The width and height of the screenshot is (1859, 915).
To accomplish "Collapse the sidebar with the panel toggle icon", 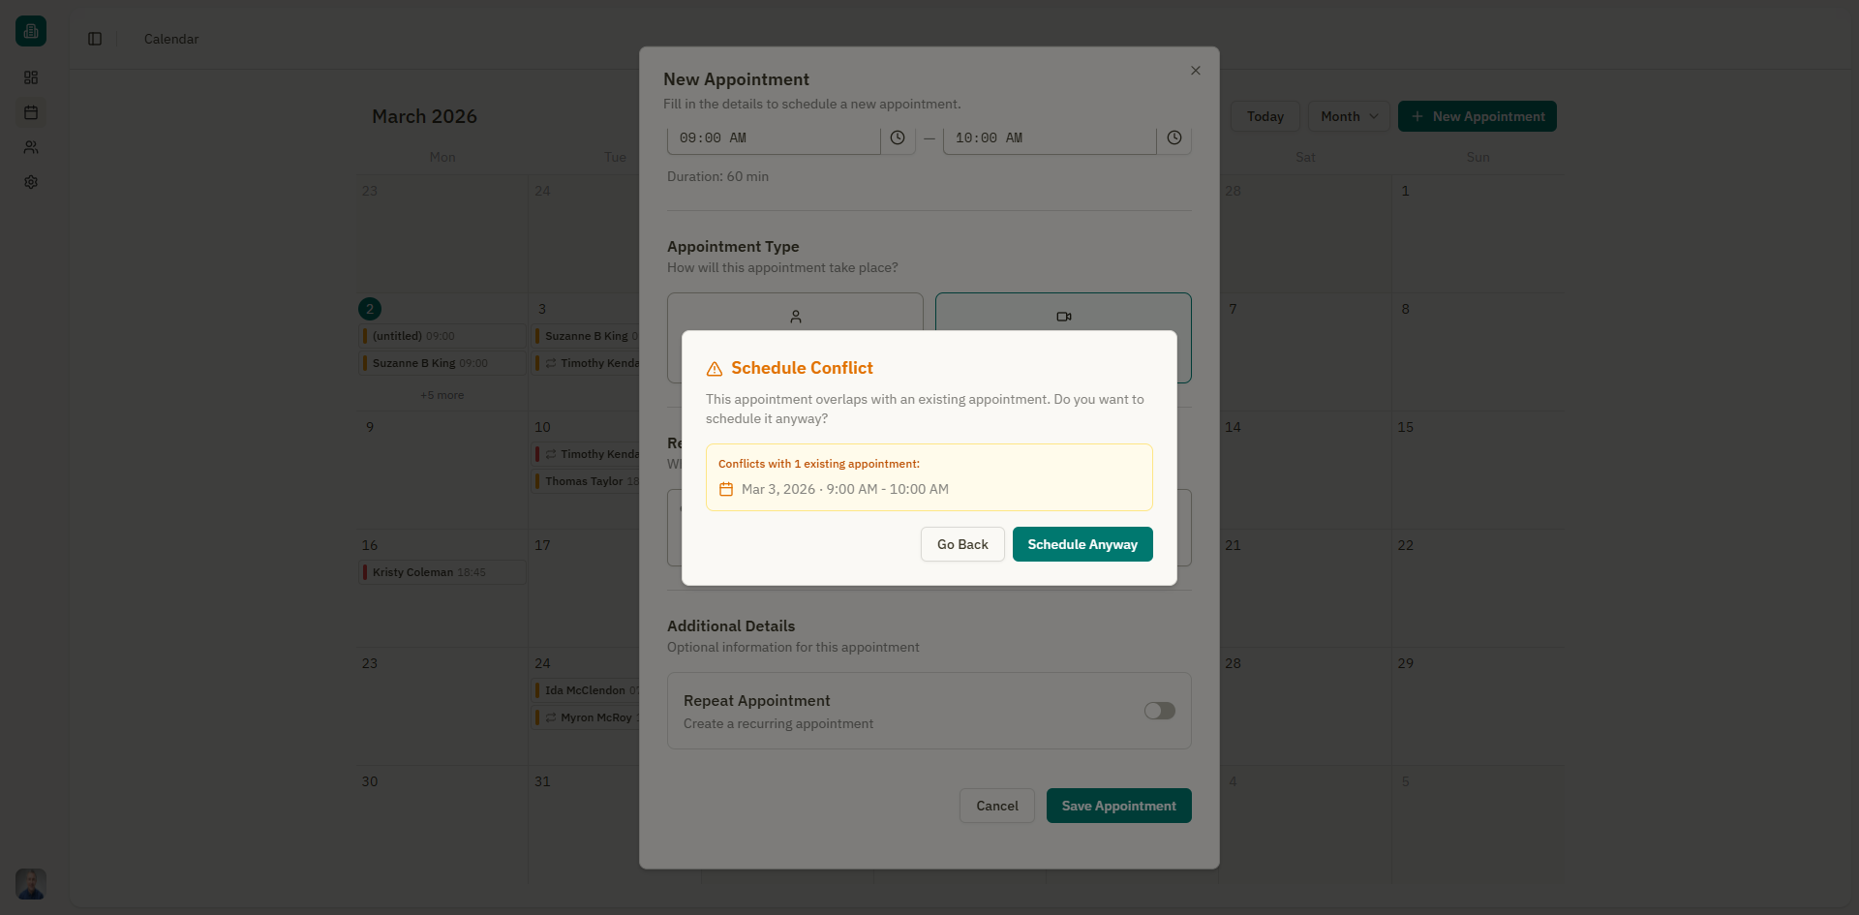I will click(x=94, y=39).
